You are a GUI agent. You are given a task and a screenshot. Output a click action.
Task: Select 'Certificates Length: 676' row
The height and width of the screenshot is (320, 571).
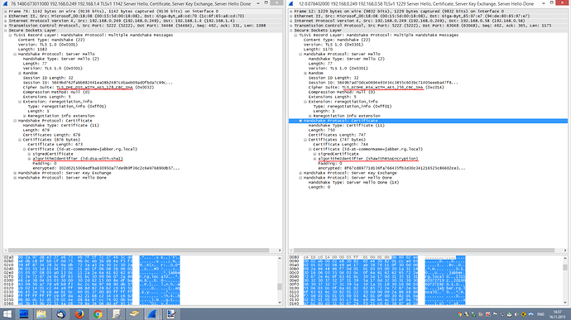[51, 135]
